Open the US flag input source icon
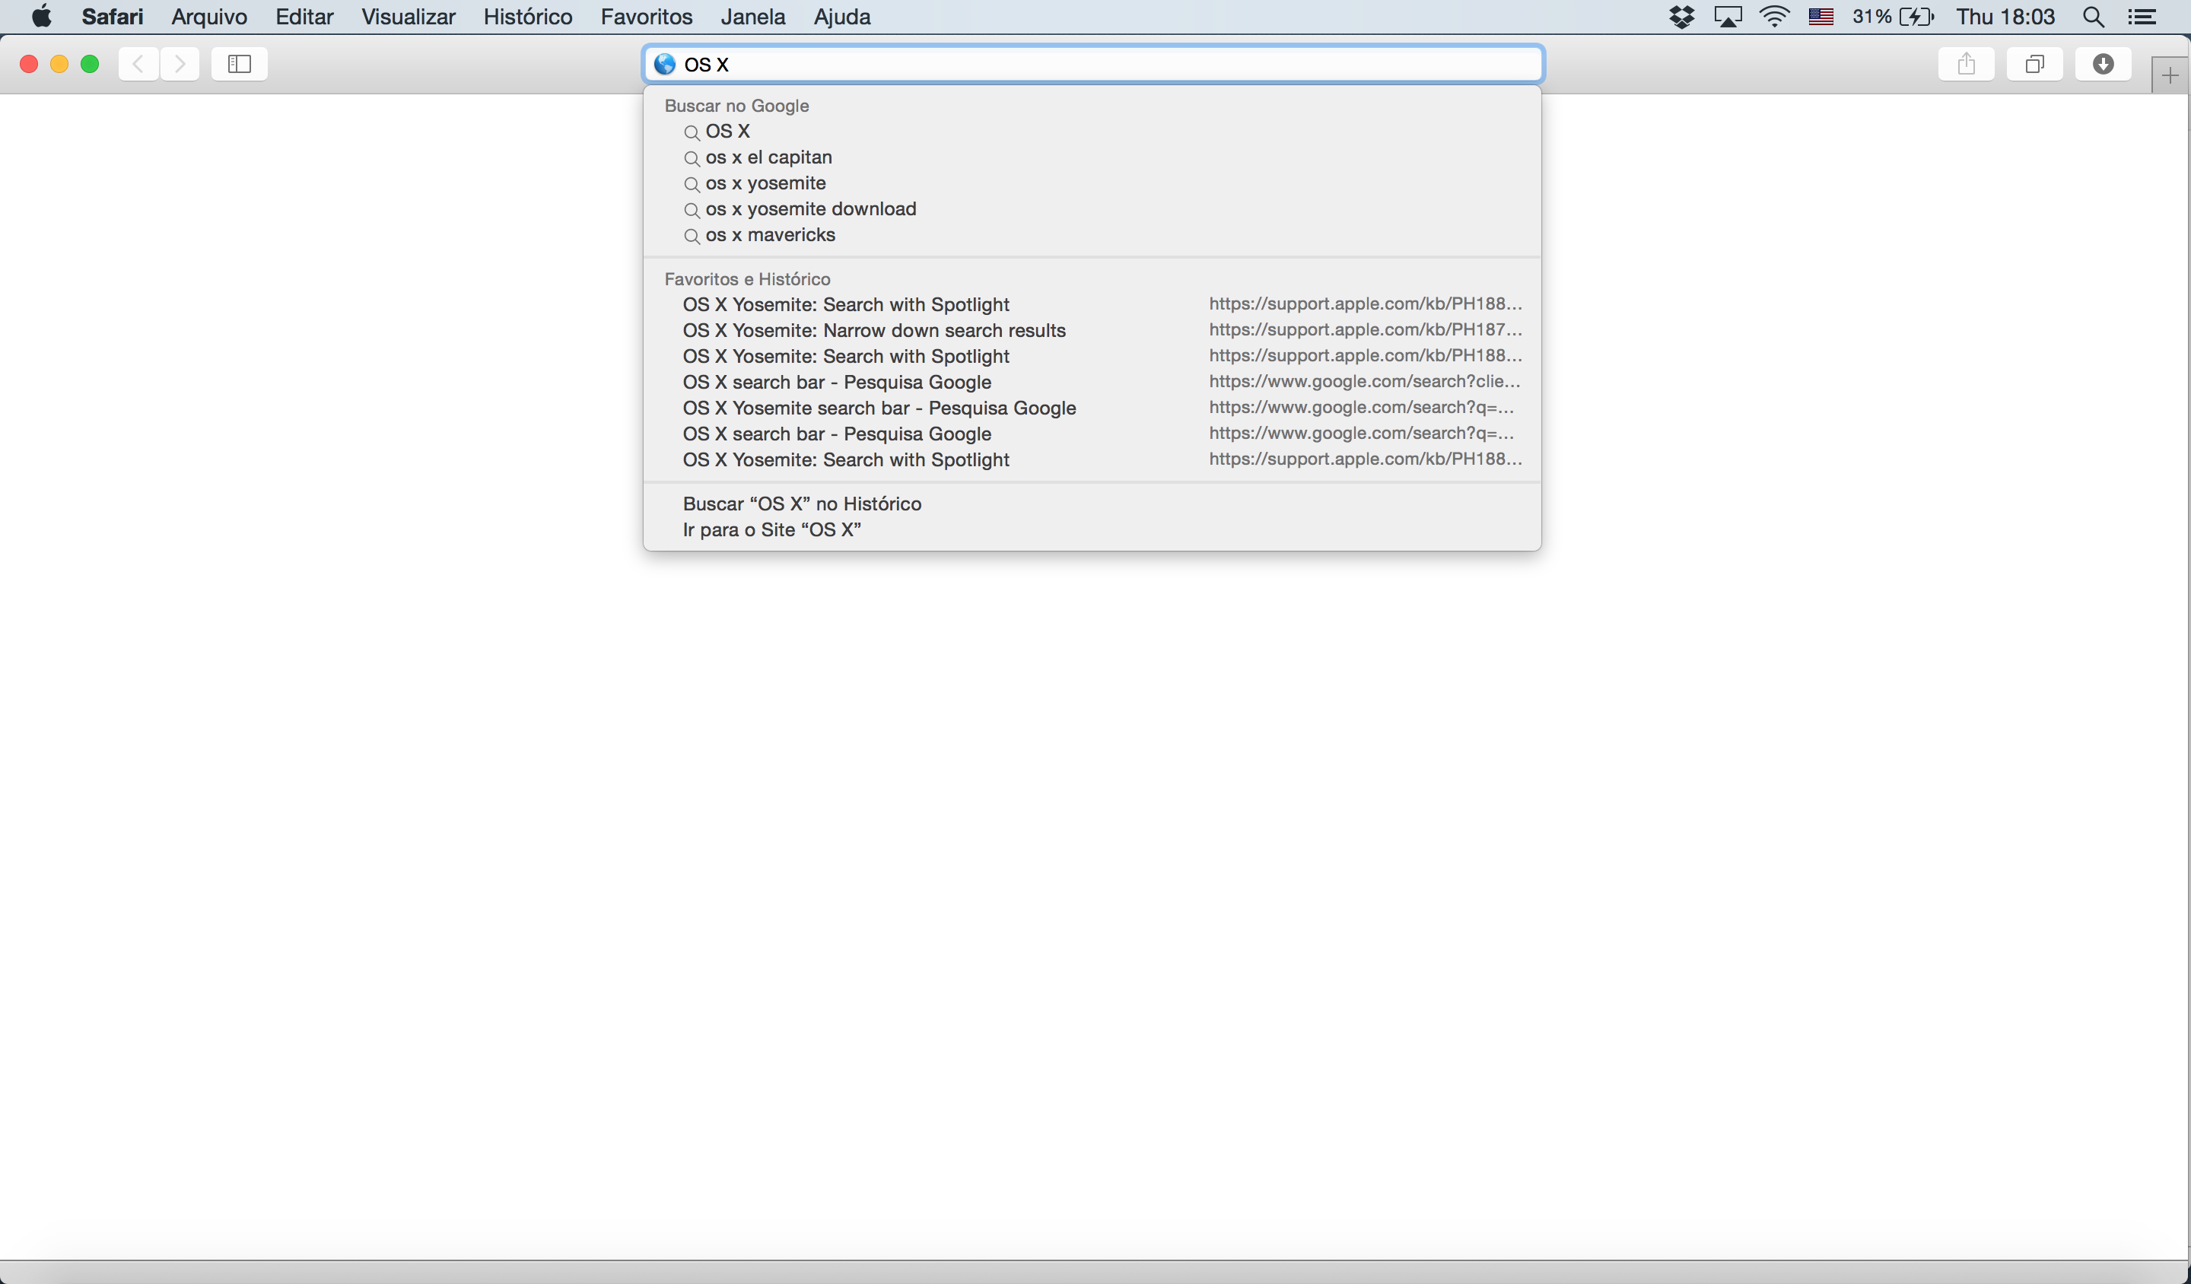The width and height of the screenshot is (2191, 1284). (x=1821, y=17)
